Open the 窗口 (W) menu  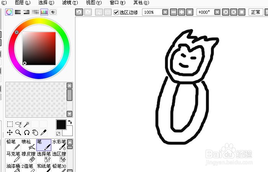coord(118,3)
